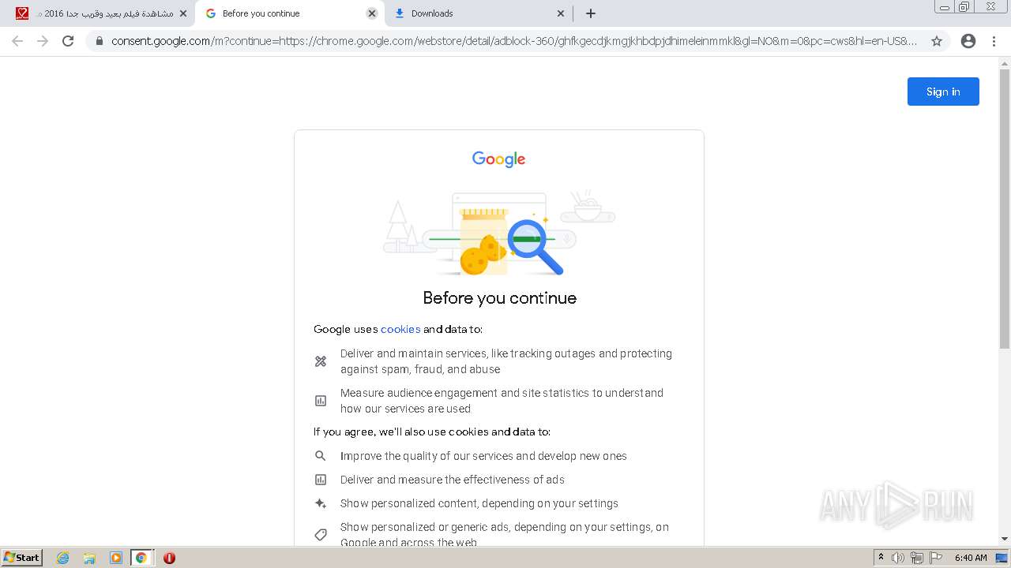Viewport: 1011px width, 568px height.
Task: Close the Arabic film tab
Action: click(183, 13)
